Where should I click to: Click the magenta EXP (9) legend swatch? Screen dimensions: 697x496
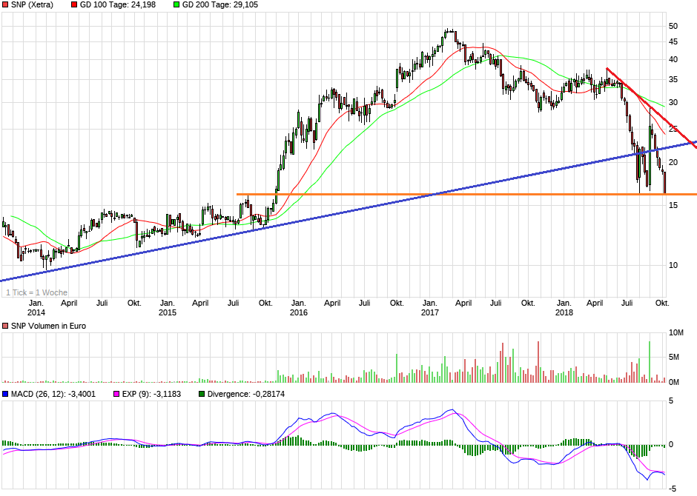[x=116, y=394]
